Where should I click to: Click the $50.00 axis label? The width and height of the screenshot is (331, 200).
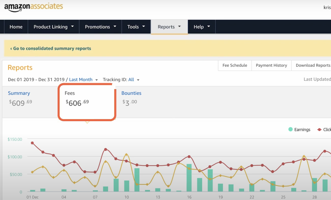(16, 174)
